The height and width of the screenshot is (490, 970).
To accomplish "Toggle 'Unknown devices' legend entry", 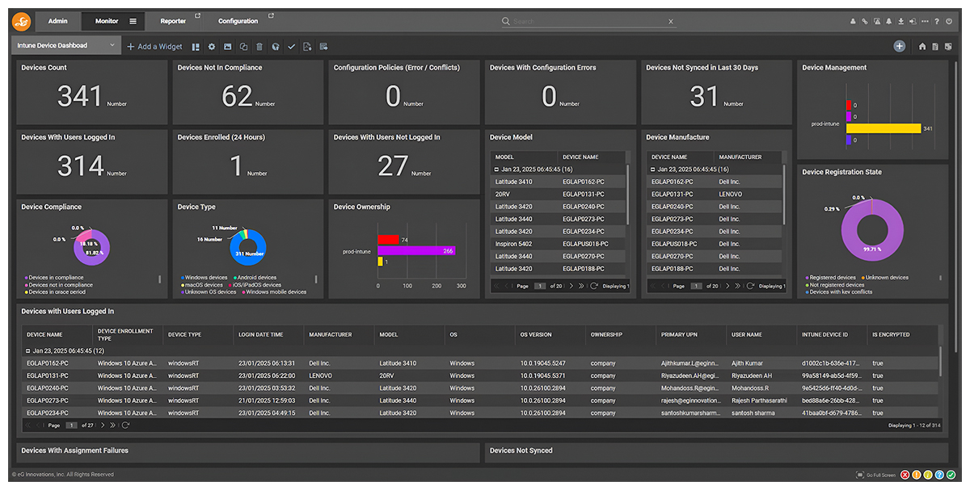I will click(x=884, y=278).
